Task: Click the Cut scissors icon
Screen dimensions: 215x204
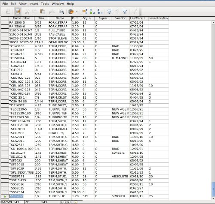Action: tap(27, 12)
